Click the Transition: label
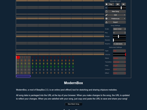Image resolution: width=147 pixels, height=110 pixels. (x=108, y=62)
